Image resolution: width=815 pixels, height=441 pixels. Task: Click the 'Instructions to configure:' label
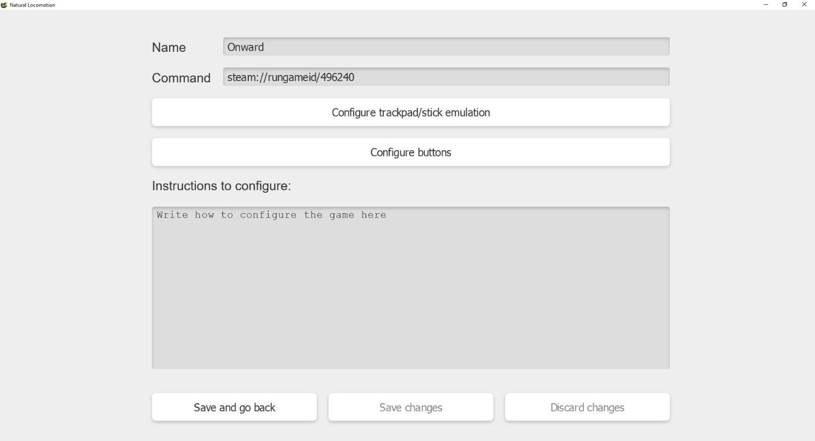coord(221,186)
